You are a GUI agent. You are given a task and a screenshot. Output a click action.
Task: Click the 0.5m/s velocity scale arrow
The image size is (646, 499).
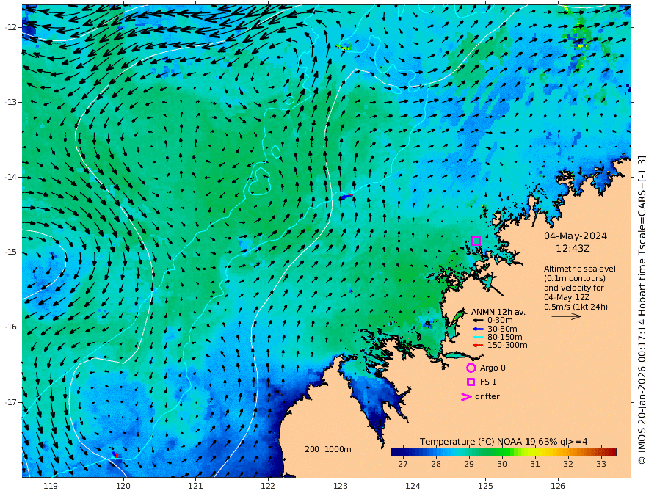(567, 316)
